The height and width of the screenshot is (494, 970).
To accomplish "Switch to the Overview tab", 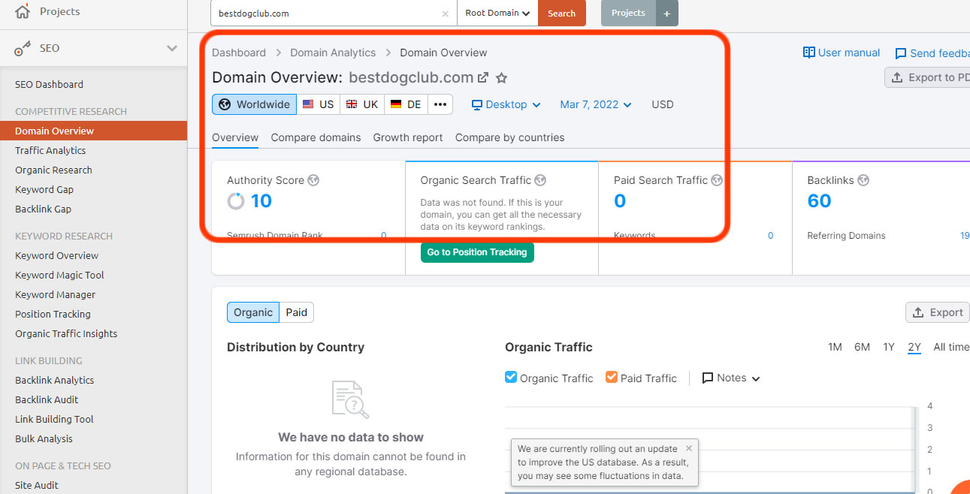I will (x=235, y=137).
